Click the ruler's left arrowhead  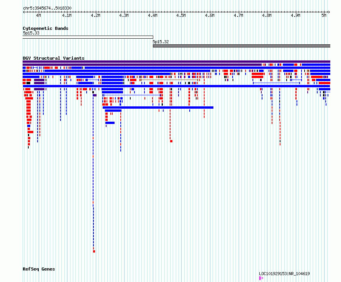tap(24, 12)
